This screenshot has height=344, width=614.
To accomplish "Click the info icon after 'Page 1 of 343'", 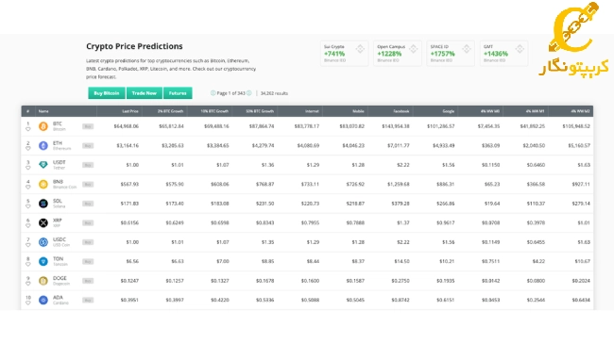I will coord(249,93).
